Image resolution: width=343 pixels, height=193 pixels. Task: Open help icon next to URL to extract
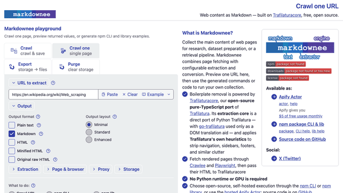53,83
